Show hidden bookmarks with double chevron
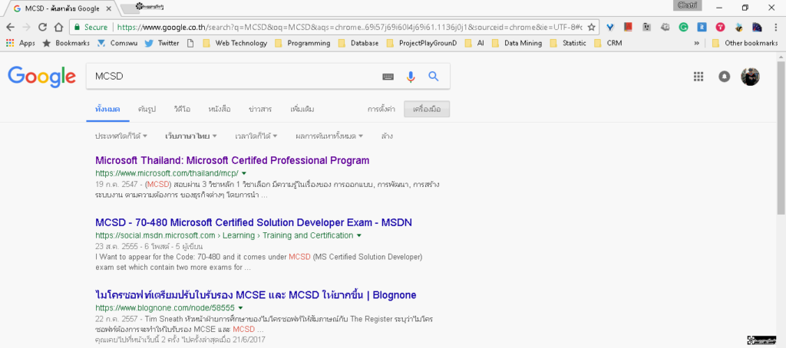The image size is (786, 348). [696, 43]
